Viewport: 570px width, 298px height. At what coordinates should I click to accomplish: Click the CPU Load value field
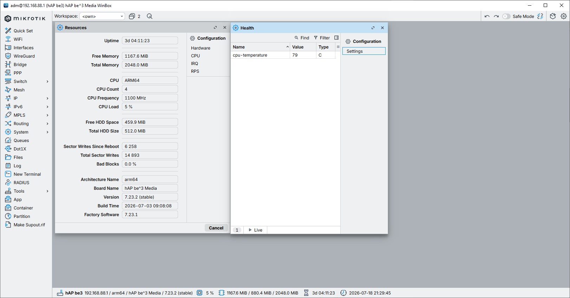tap(150, 106)
